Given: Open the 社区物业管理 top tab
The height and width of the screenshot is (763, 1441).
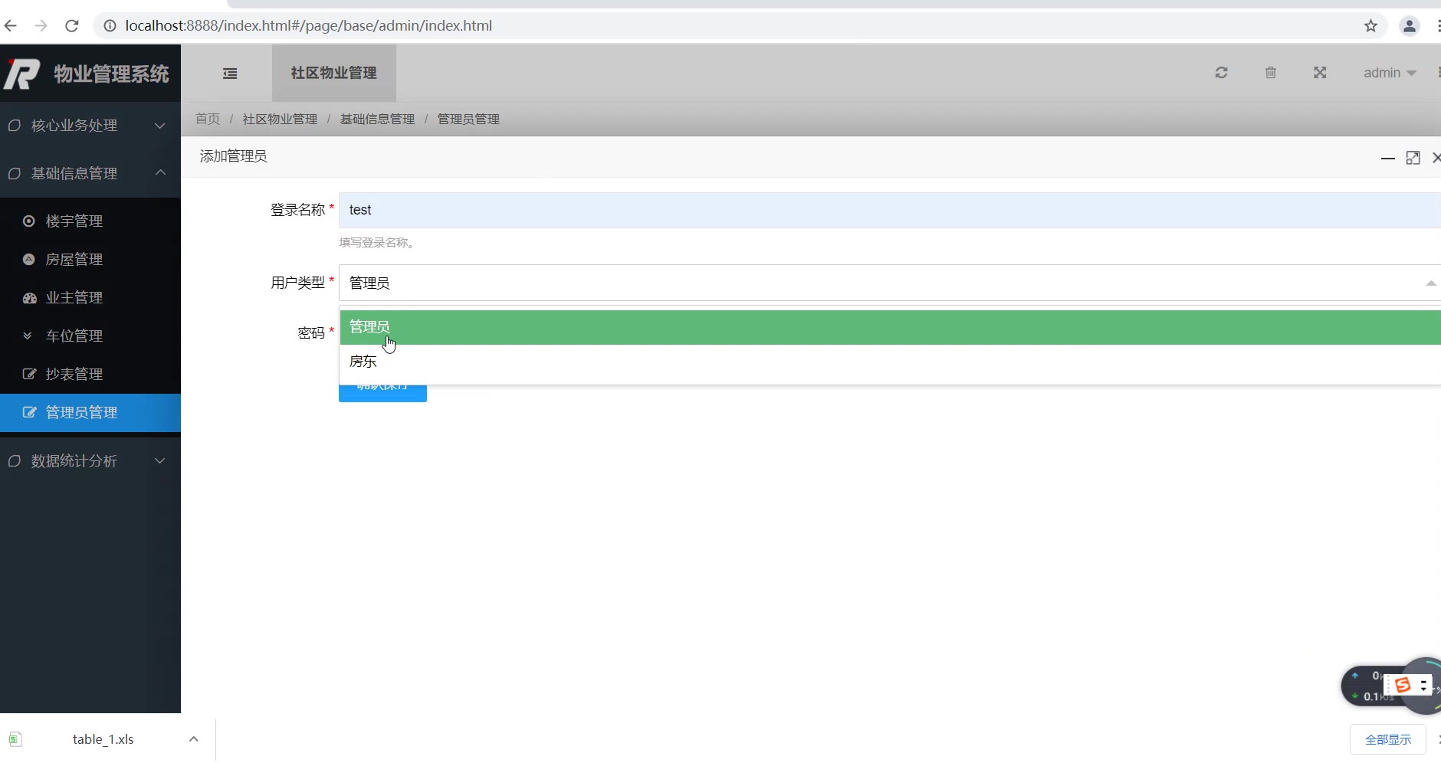Looking at the screenshot, I should click(x=333, y=73).
